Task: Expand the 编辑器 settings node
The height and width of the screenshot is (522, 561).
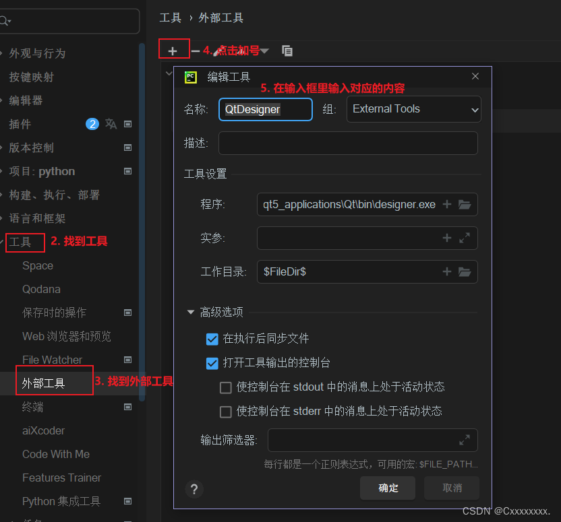Action: click(2, 100)
